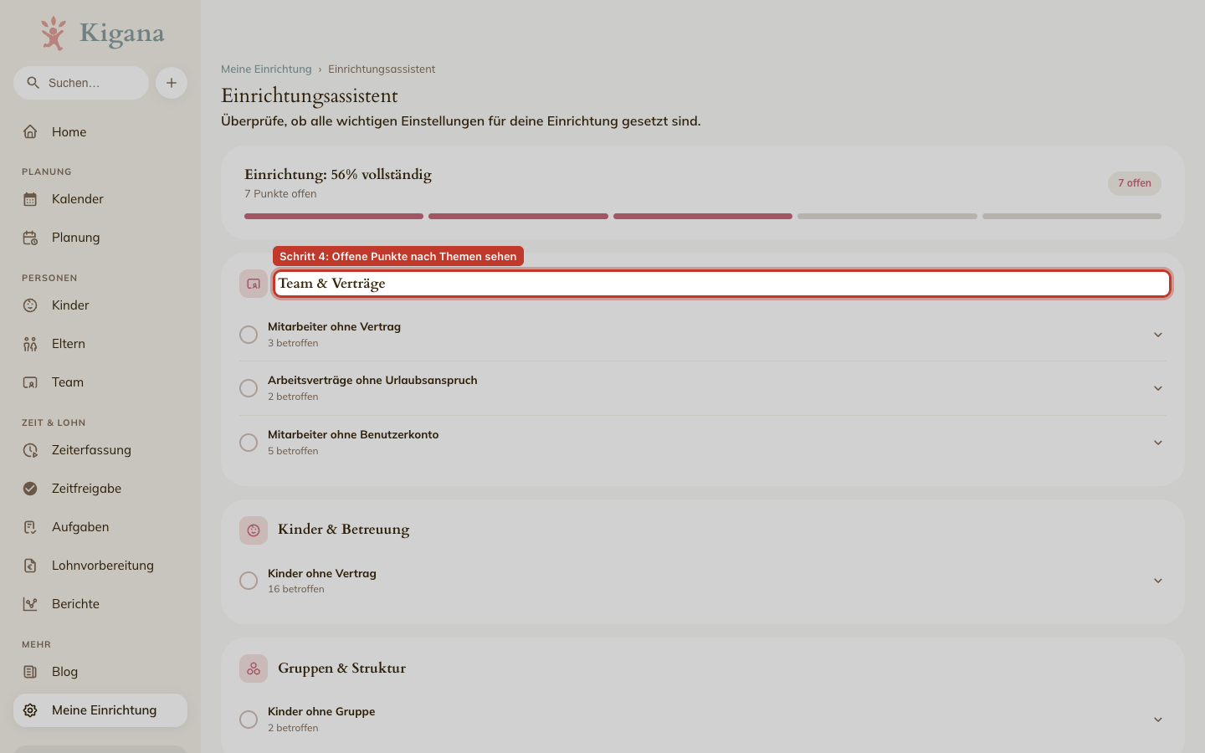
Task: Toggle the Kinder ohne Vertrag status circle
Action: (x=249, y=581)
